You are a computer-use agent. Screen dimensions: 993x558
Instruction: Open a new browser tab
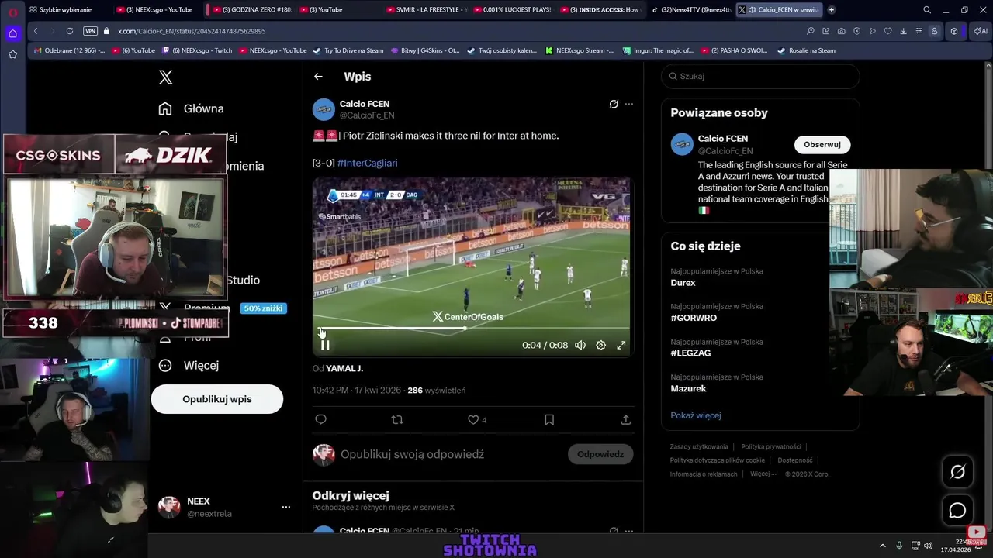coord(832,10)
